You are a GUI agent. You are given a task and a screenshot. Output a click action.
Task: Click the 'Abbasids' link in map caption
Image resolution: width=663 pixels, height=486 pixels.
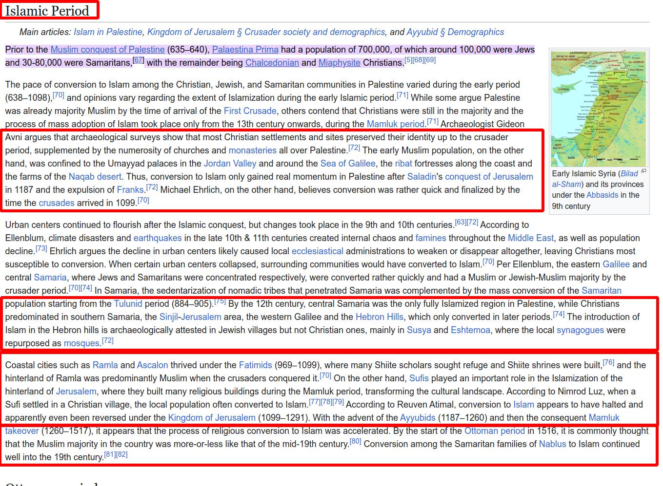[x=602, y=195]
